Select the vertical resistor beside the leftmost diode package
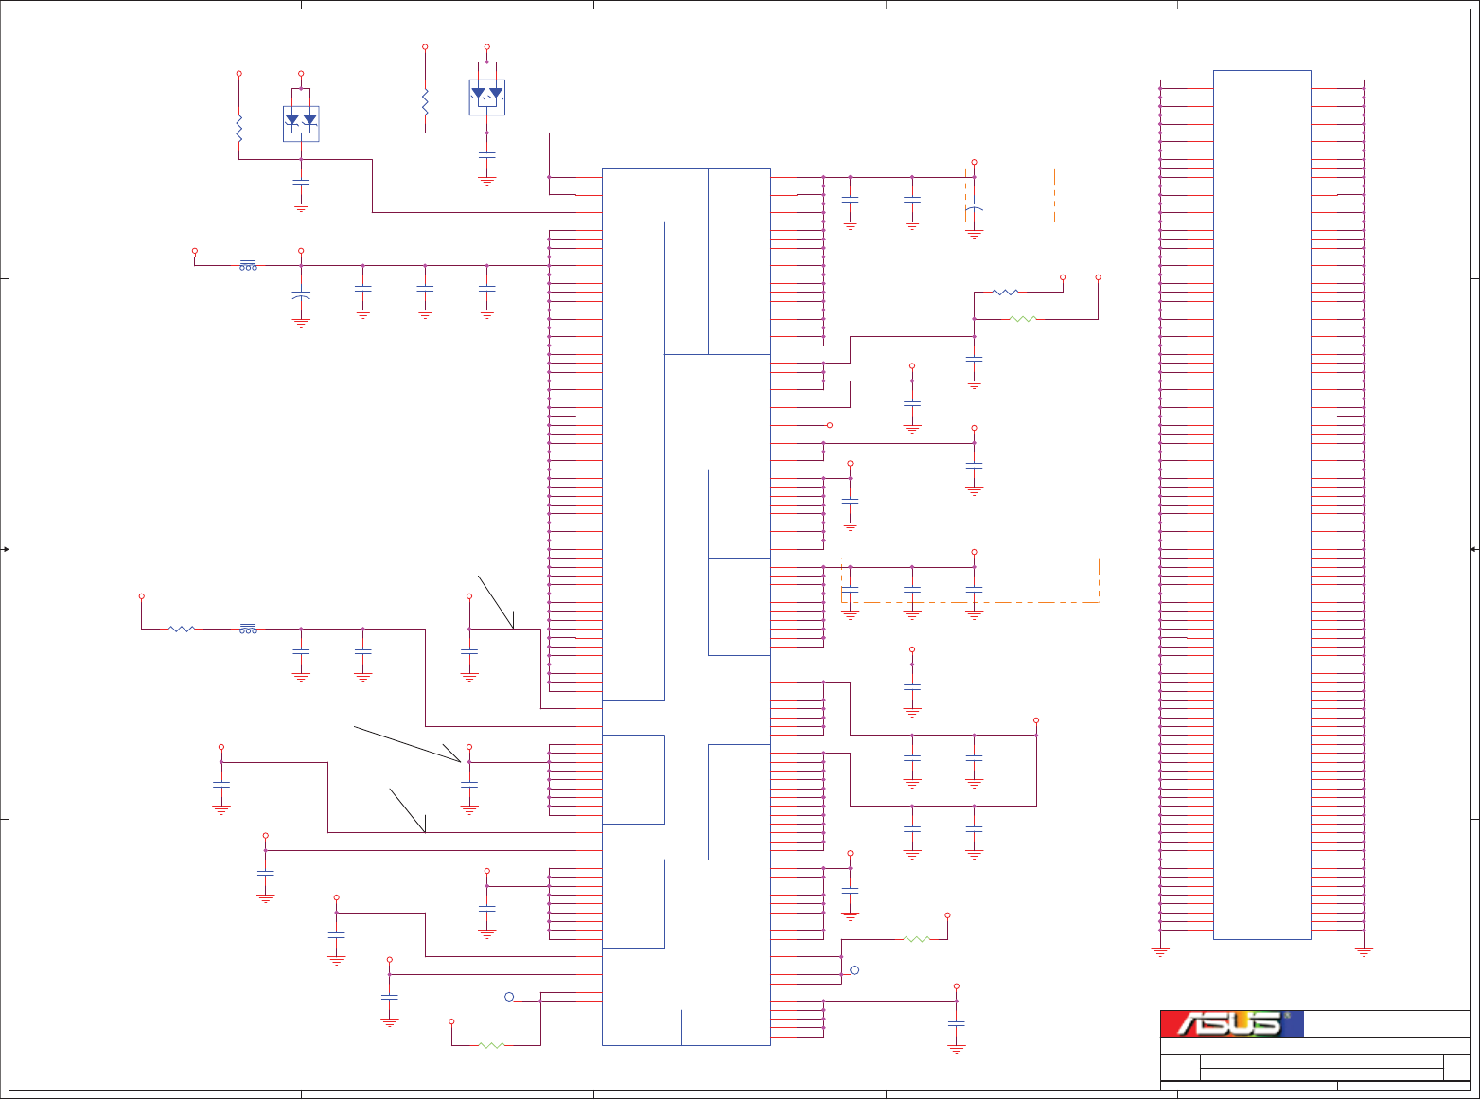This screenshot has height=1100, width=1480. 239,128
